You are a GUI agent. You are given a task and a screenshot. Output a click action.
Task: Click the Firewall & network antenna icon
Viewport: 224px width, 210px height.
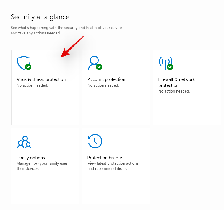tap(165, 62)
